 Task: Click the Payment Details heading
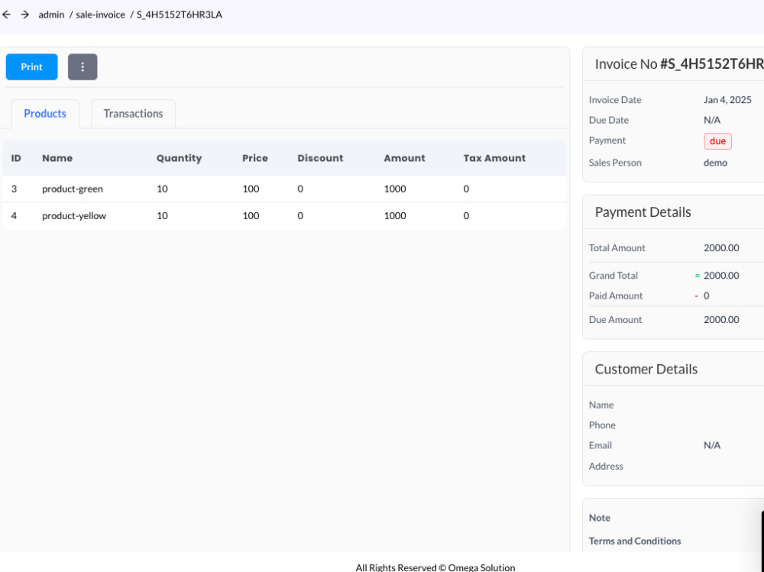[x=643, y=212]
